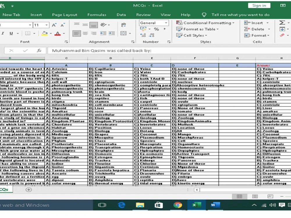This screenshot has height=218, width=291.
Task: Top align the cell content
Action: (77, 25)
